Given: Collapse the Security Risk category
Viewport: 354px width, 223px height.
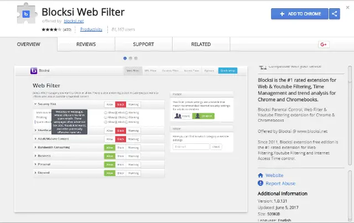Looking at the screenshot, I should 35,104.
